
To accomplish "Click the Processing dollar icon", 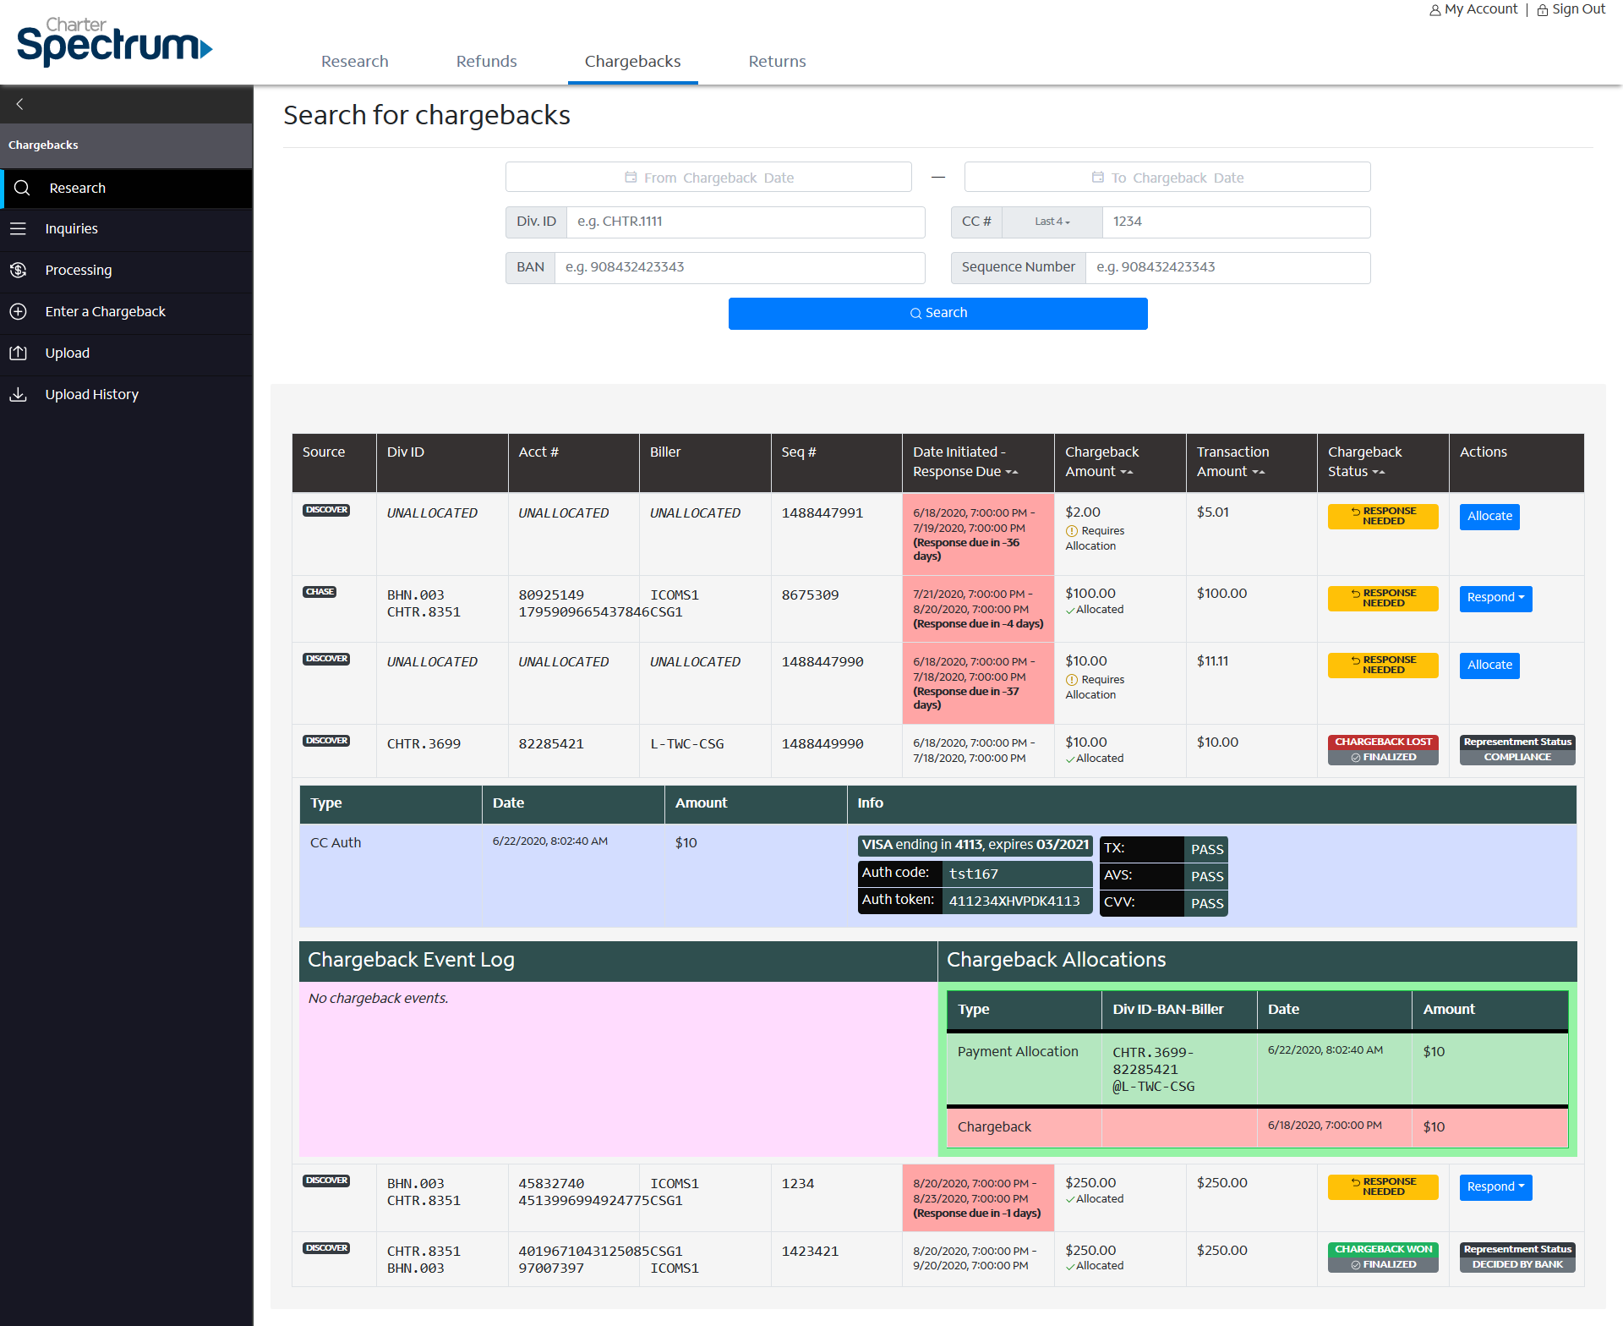I will 19,270.
